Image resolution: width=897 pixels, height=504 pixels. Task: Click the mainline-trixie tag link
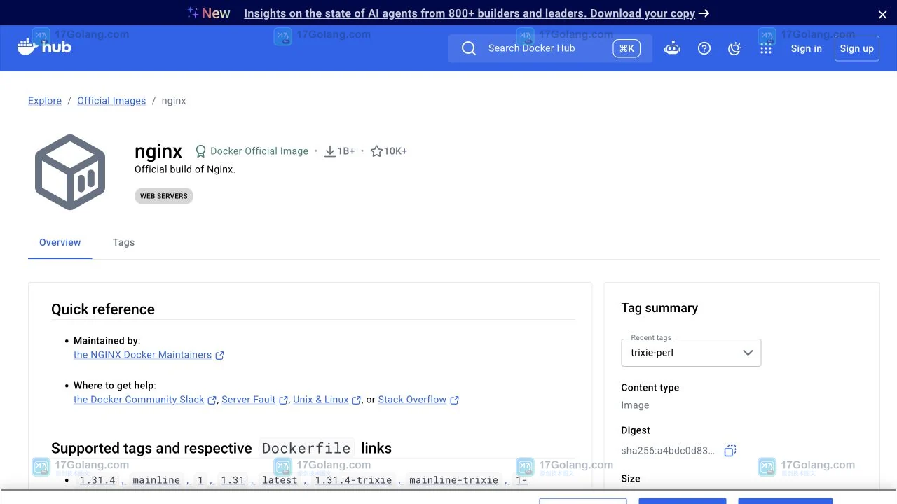coord(454,480)
